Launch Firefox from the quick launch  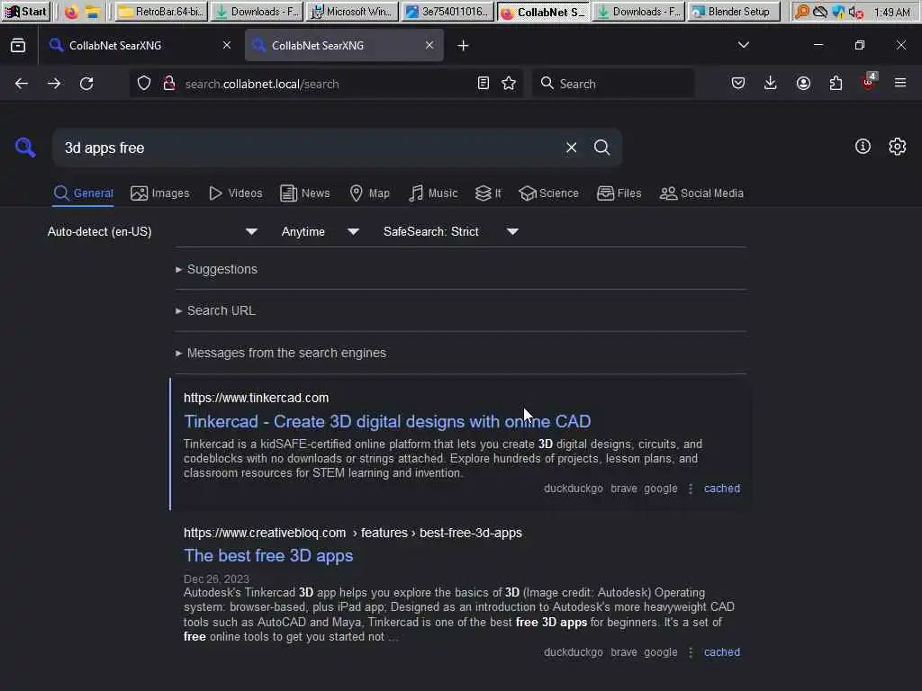click(72, 11)
